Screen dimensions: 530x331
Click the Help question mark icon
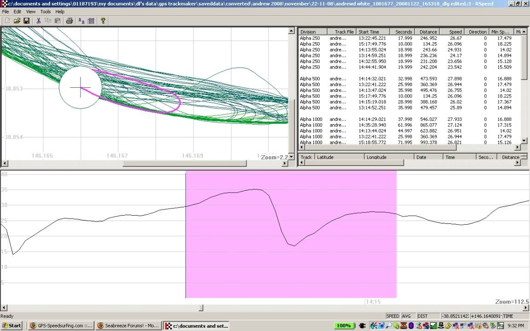103,21
